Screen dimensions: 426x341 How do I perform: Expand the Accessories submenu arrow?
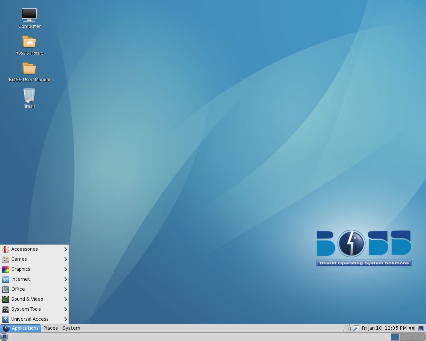66,249
